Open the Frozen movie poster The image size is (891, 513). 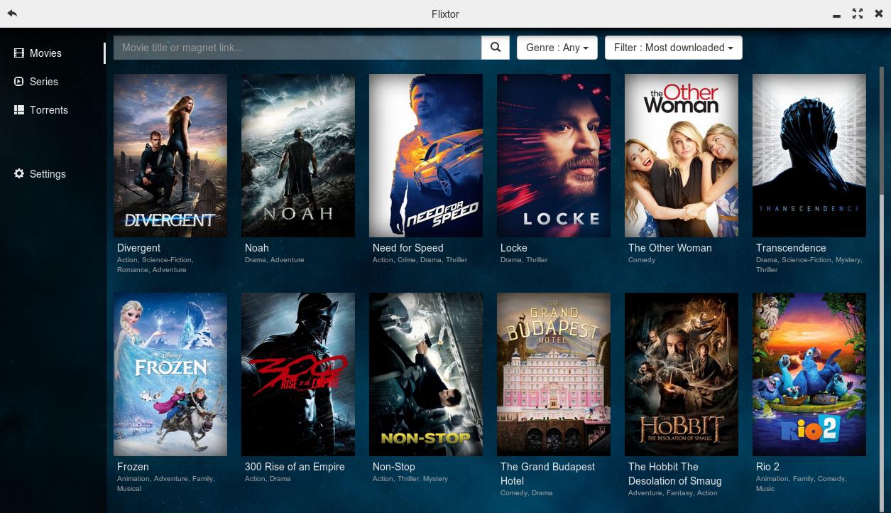[170, 374]
